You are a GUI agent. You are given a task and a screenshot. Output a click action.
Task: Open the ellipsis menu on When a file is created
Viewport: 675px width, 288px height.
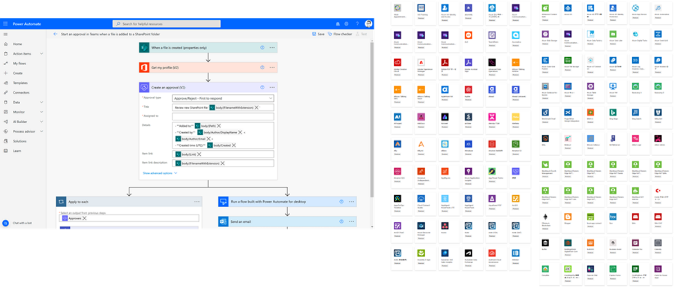(x=272, y=48)
